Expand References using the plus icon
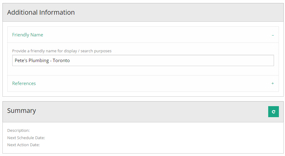285x156 pixels. point(272,84)
